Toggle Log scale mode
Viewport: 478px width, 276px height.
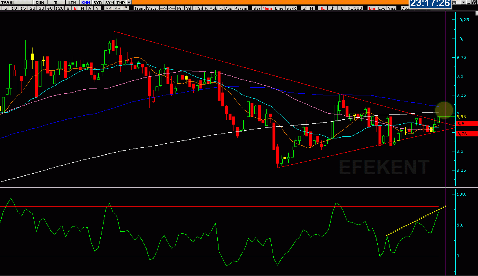coord(382,8)
